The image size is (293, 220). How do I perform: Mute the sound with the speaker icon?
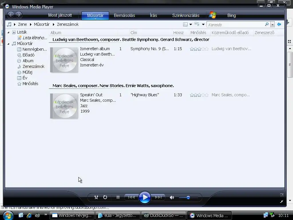click(172, 197)
